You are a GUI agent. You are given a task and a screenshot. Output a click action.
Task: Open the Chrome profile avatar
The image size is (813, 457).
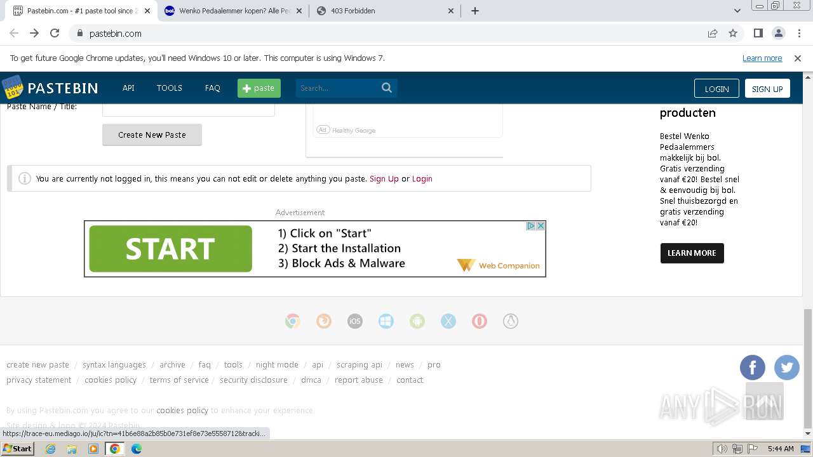779,34
